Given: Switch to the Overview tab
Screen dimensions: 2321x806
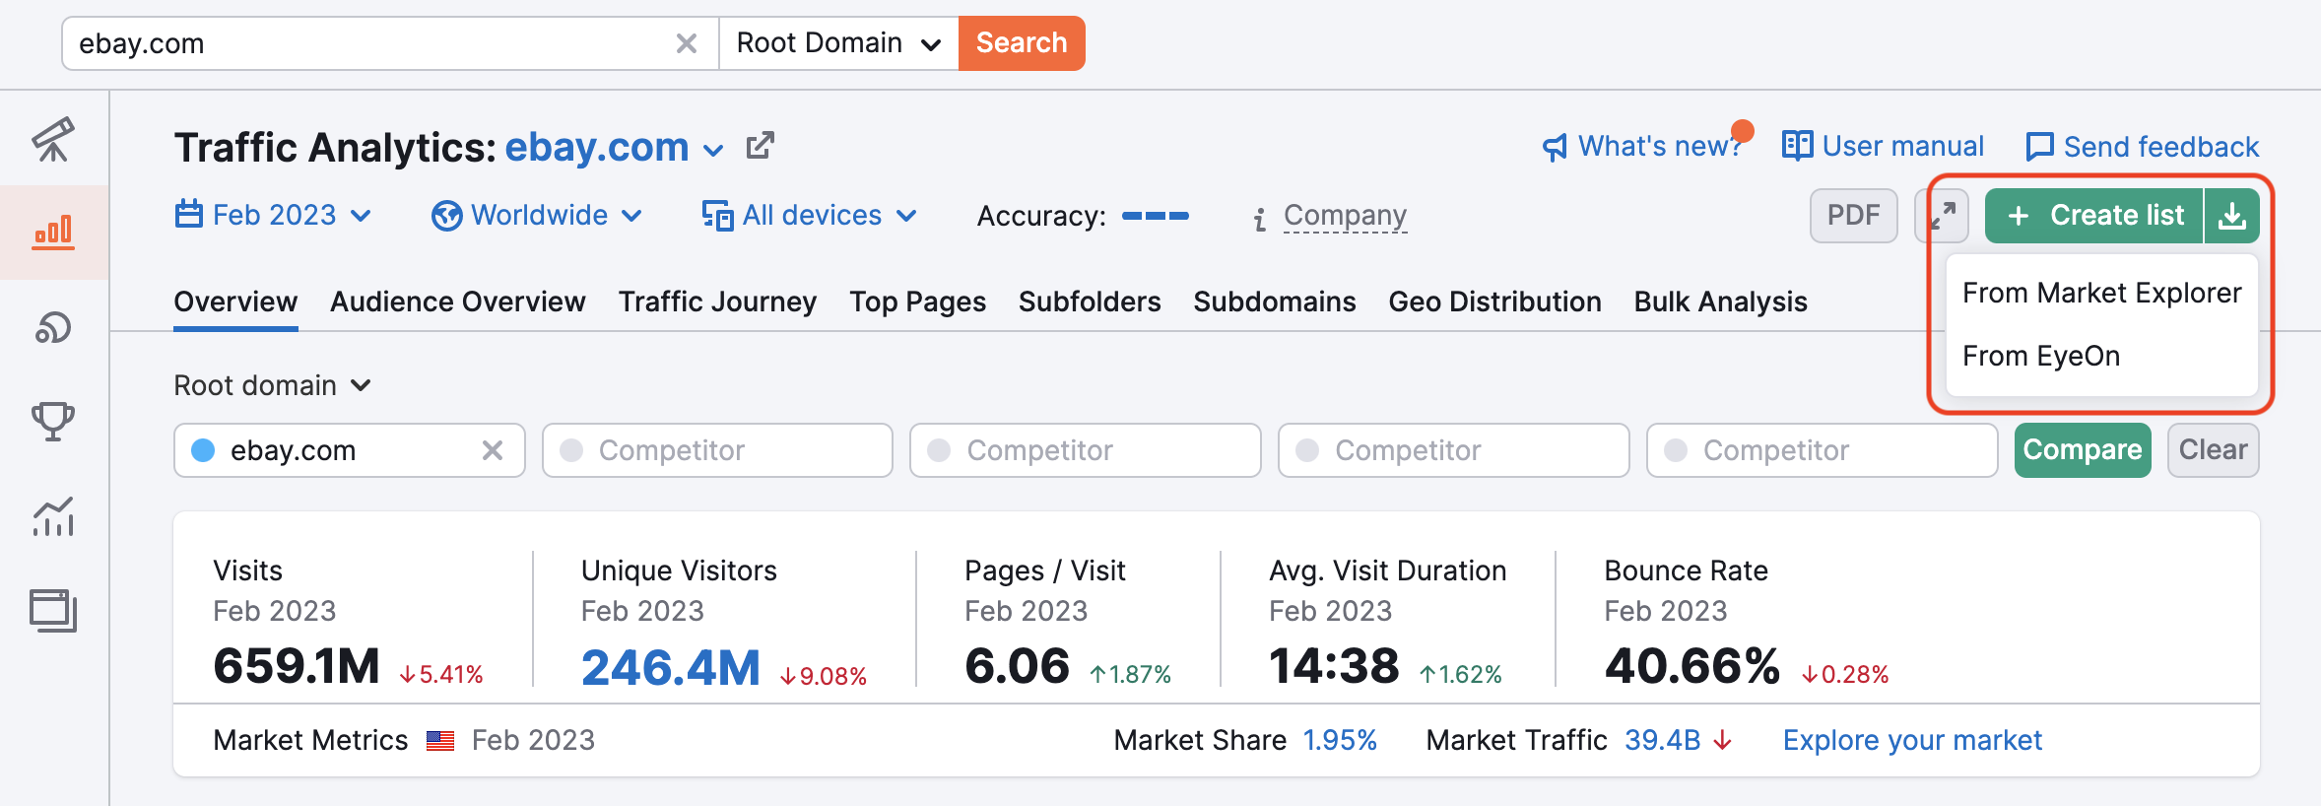Looking at the screenshot, I should (235, 302).
